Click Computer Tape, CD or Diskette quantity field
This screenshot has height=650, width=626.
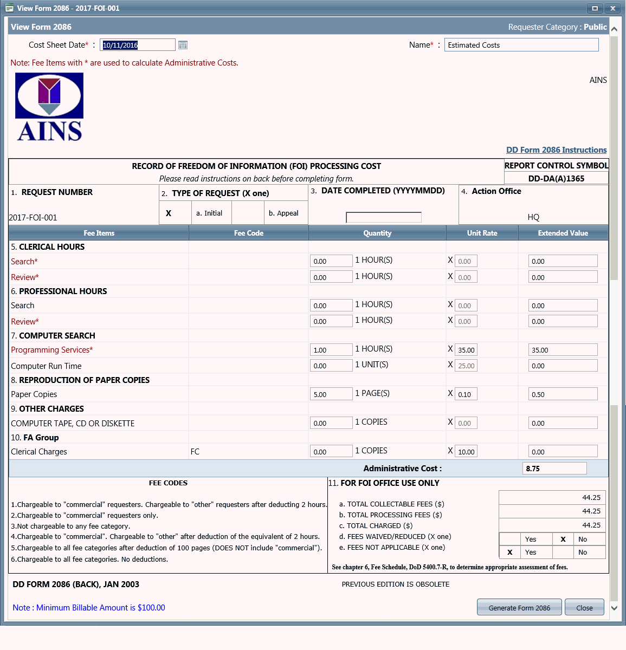[x=331, y=423]
